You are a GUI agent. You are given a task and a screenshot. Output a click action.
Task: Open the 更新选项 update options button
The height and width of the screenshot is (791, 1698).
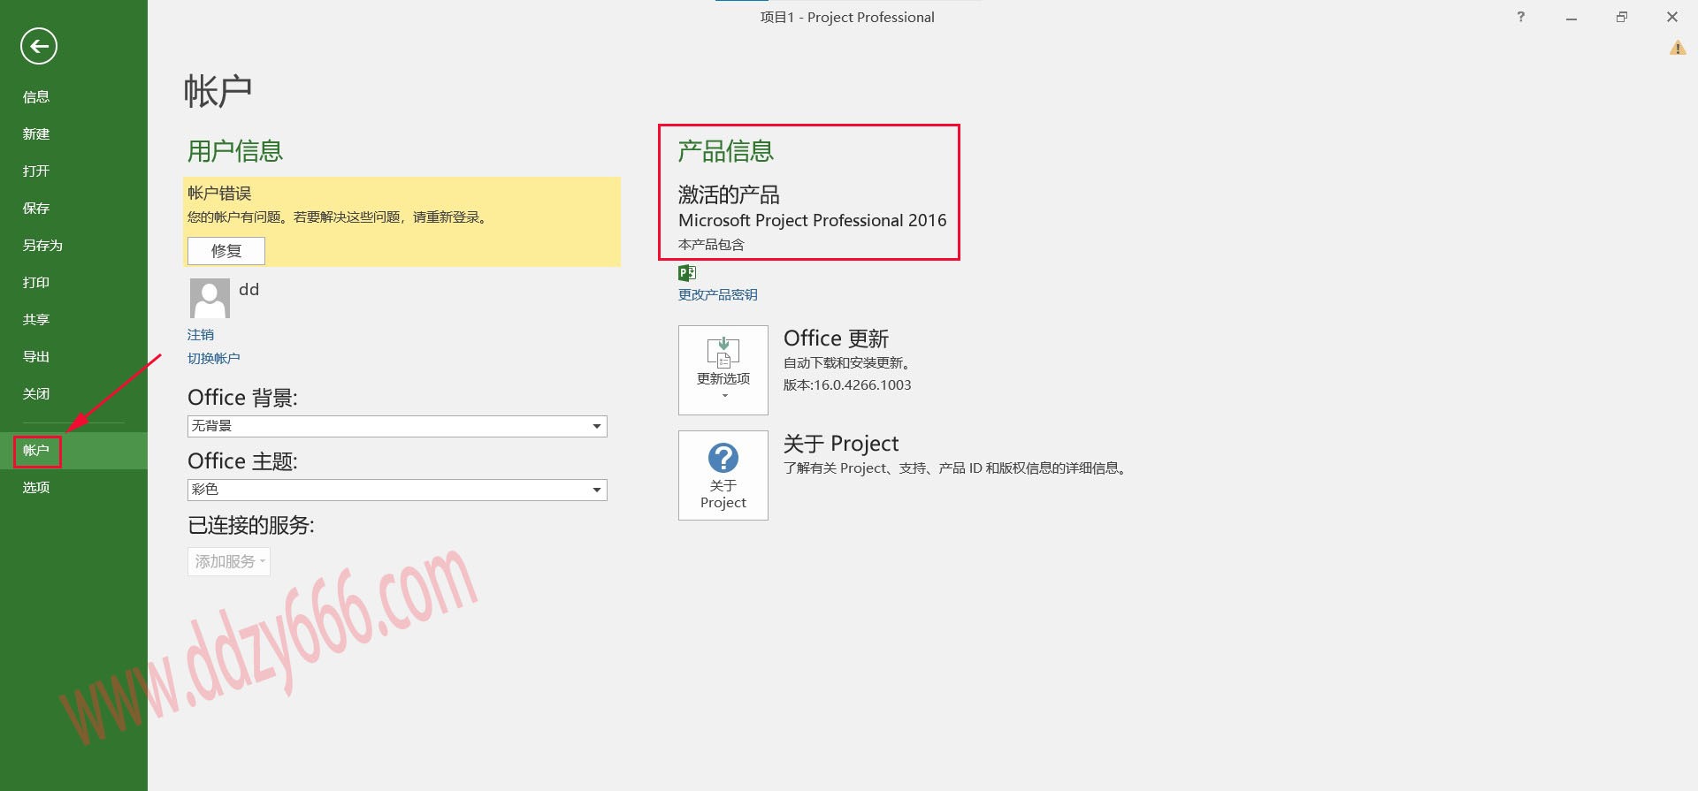tap(723, 370)
